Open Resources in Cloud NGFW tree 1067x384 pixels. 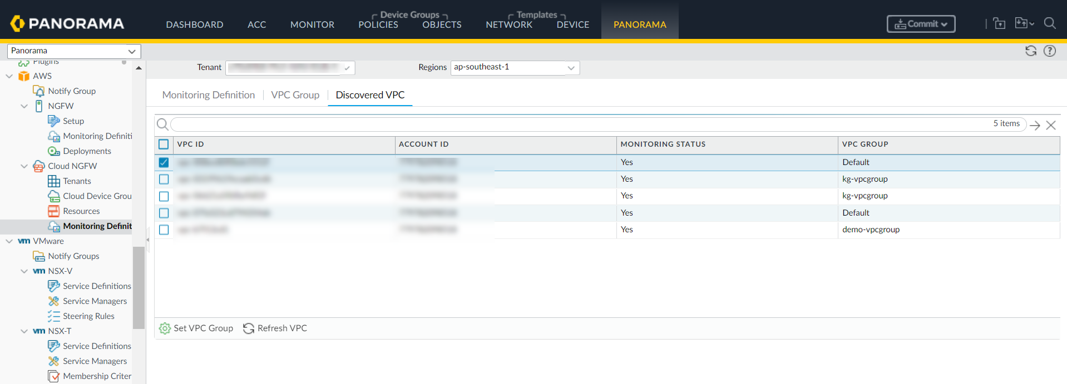click(81, 211)
